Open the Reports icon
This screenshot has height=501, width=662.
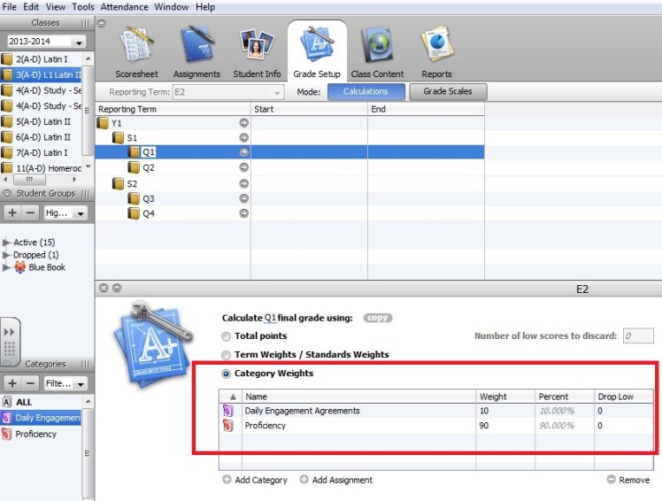436,48
